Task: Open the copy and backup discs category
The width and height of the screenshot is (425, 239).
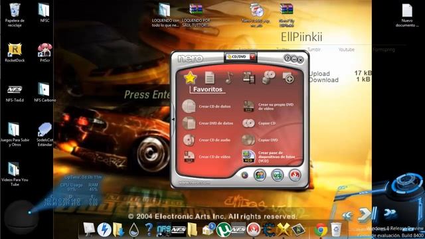Action: [268, 78]
